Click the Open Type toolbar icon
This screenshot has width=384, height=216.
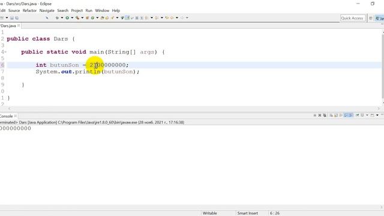pos(103,17)
